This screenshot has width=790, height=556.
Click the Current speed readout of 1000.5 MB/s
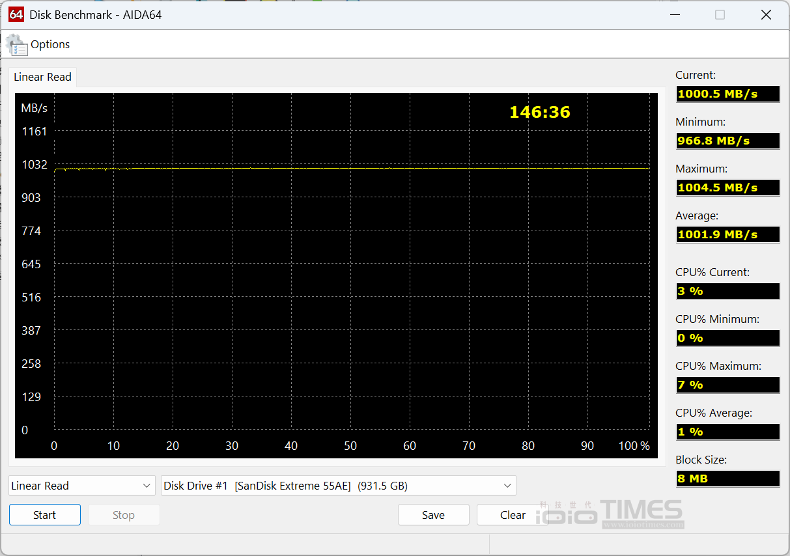[727, 93]
